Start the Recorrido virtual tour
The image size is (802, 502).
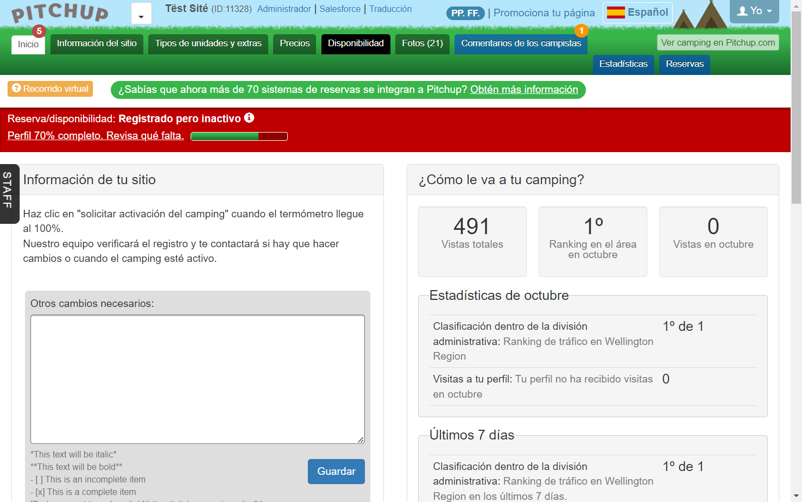tap(50, 89)
